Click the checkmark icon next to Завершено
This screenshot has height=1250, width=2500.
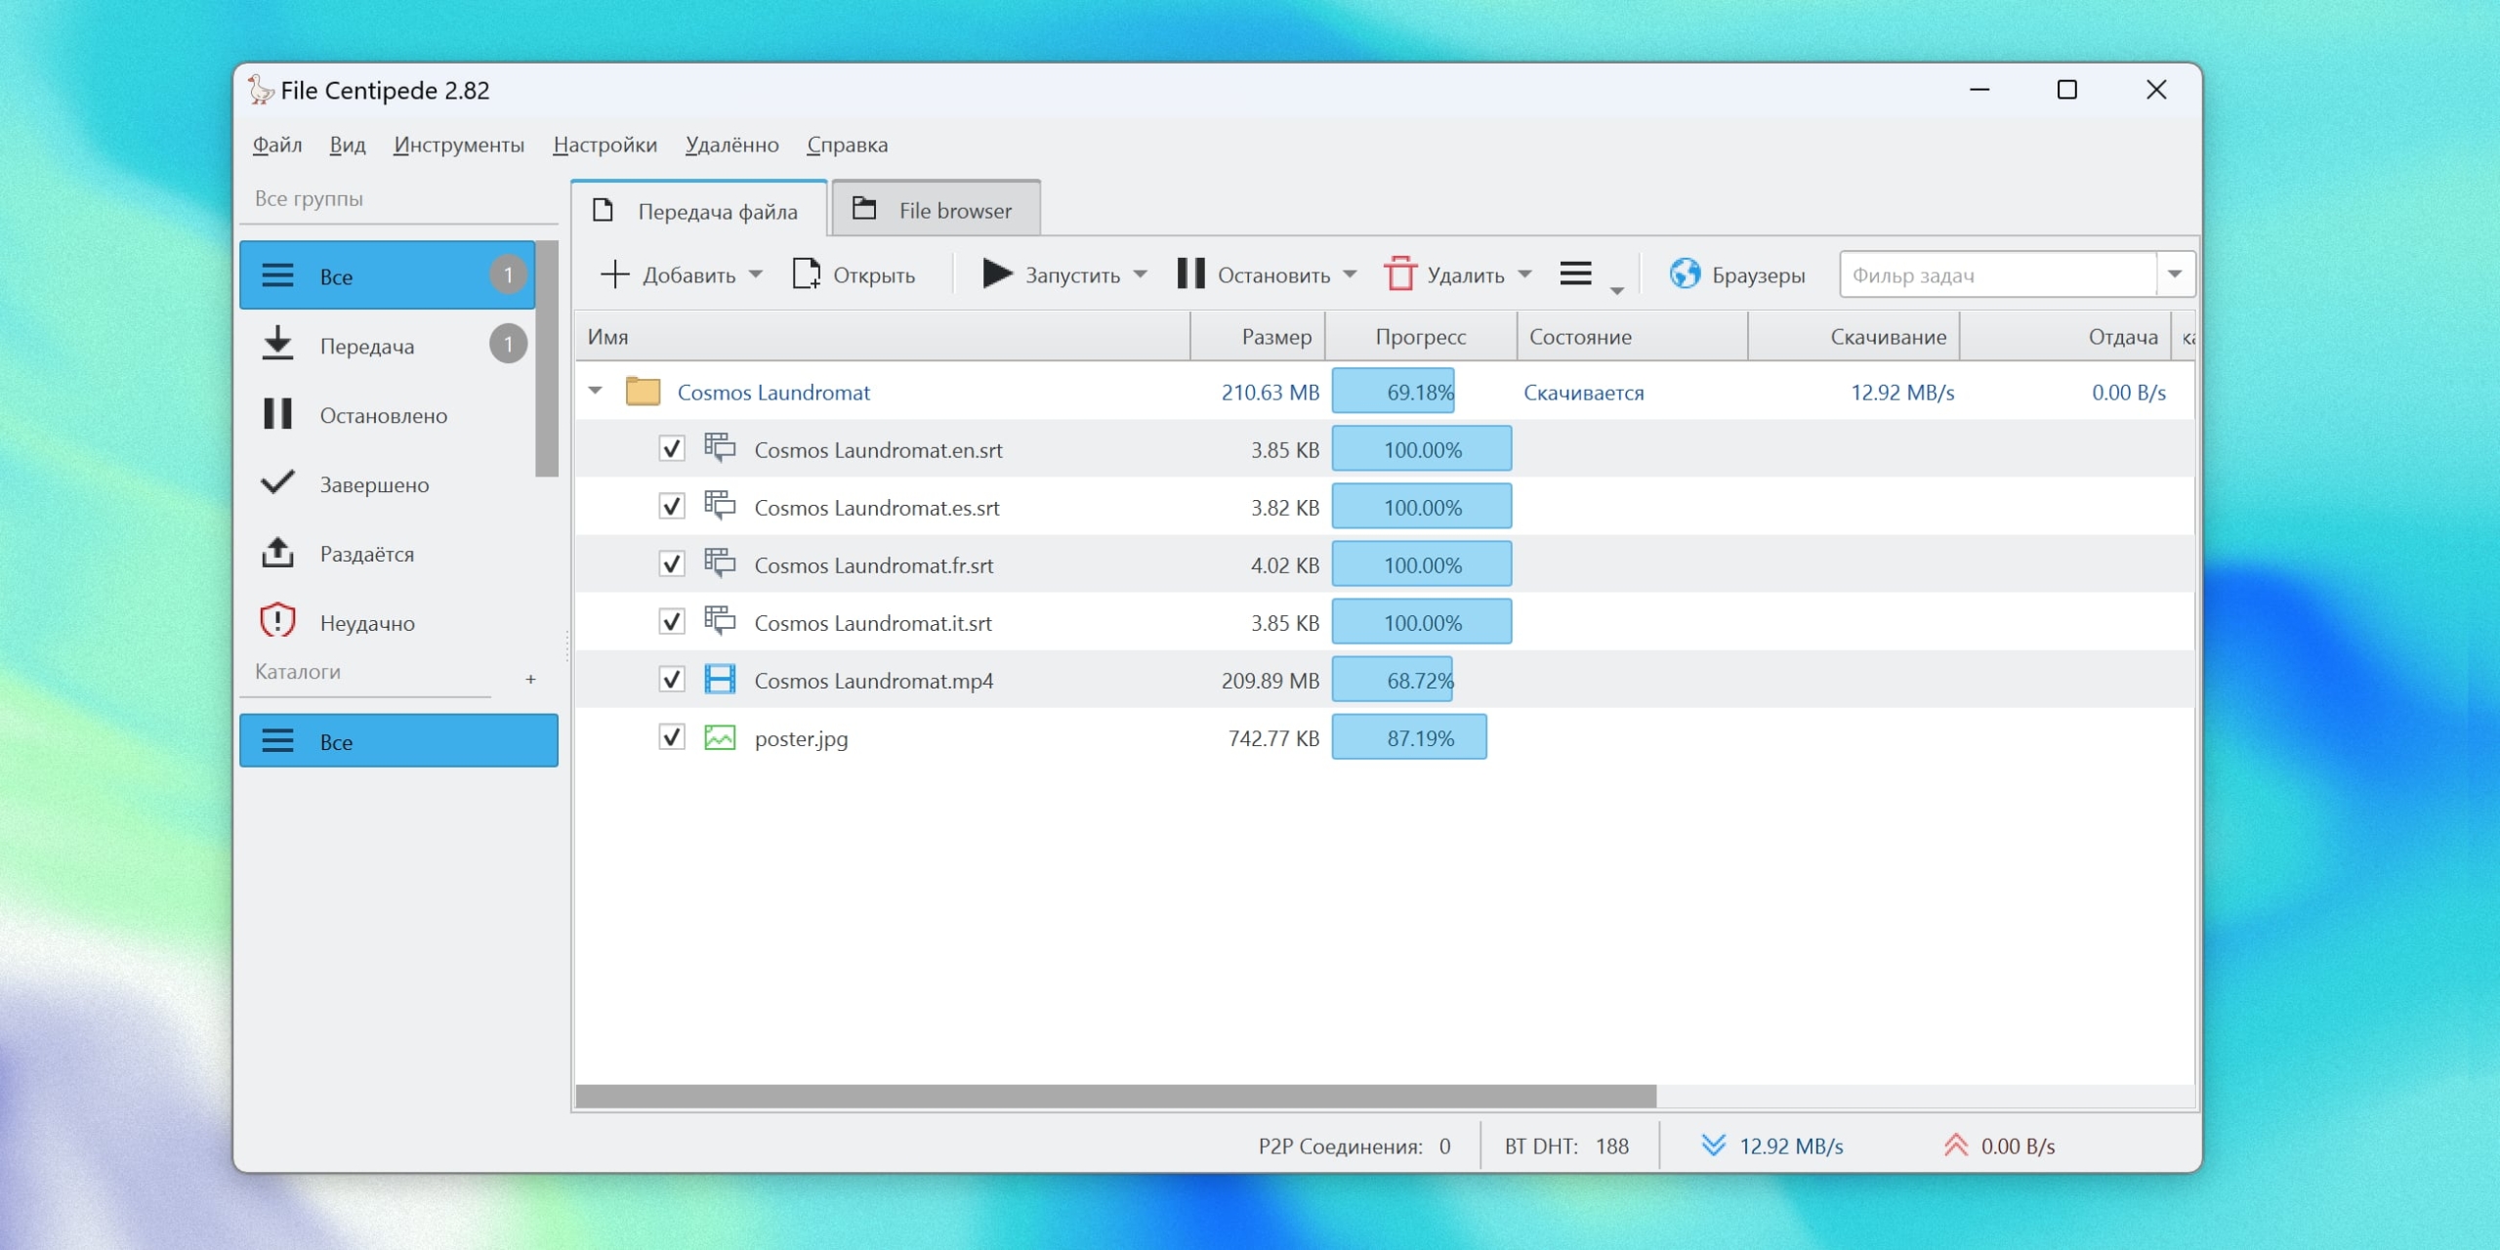277,482
